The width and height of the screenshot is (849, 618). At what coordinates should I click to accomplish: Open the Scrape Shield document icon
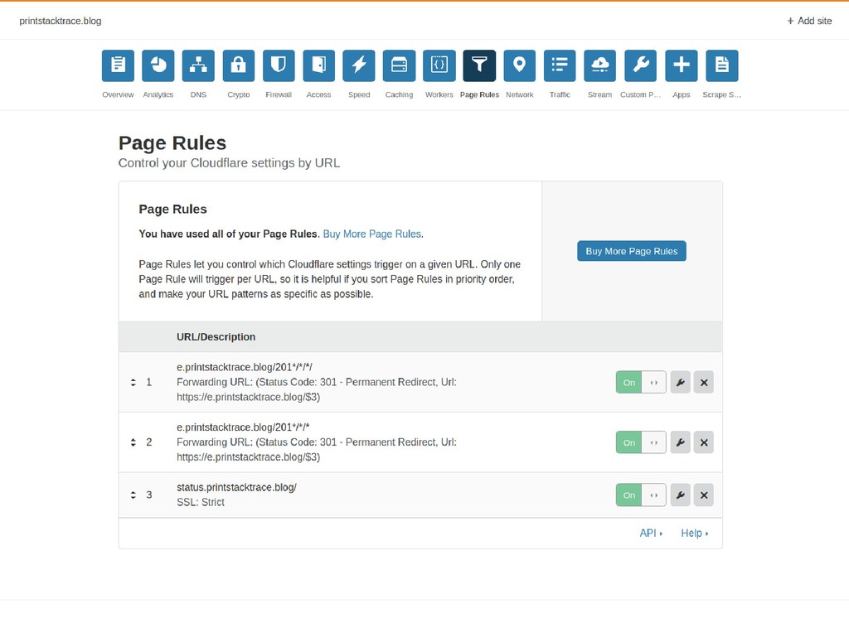(722, 65)
